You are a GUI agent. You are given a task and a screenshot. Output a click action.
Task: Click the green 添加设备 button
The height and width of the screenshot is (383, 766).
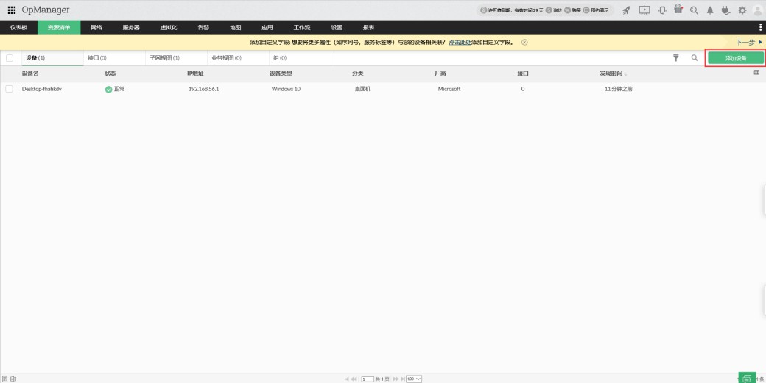[736, 58]
